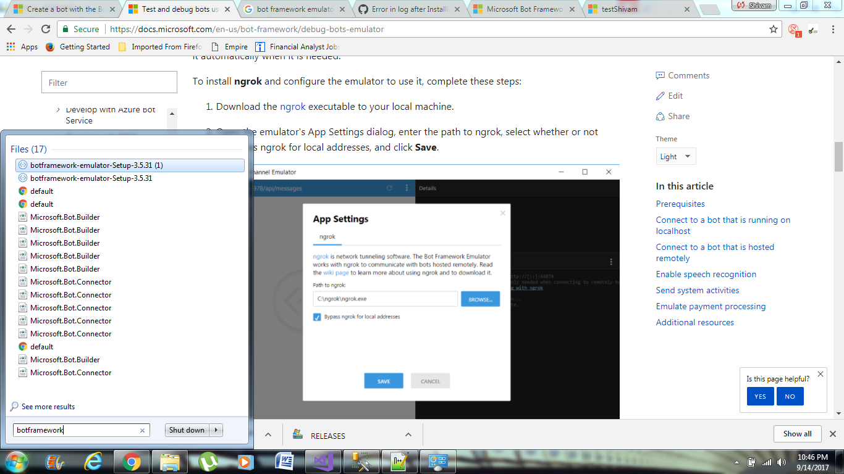Screen dimensions: 844x474
Task: Open Microsoft Word from the taskbar
Action: pos(284,461)
